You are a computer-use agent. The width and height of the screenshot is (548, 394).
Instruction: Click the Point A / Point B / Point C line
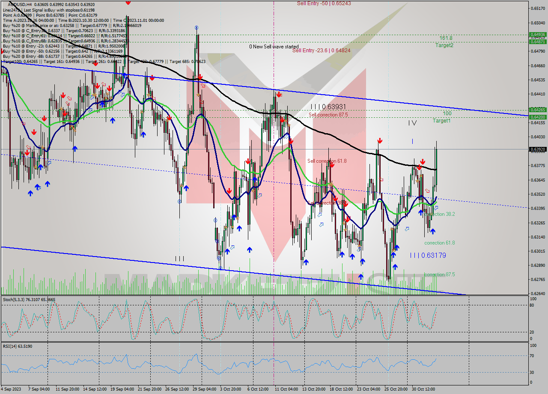coord(50,15)
